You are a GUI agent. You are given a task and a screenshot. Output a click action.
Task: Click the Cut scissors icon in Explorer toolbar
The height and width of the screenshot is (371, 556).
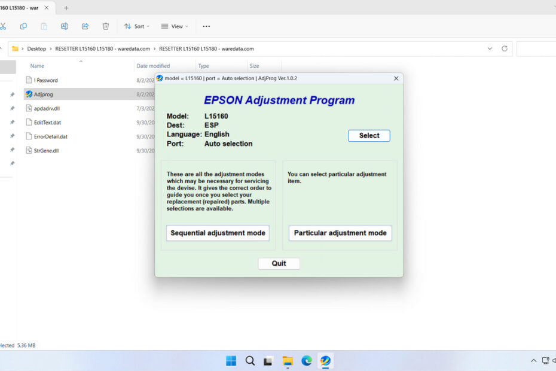click(2, 26)
